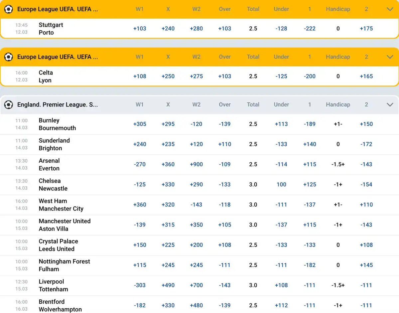
Task: Collapse the England Premier League section
Action: pyautogui.click(x=390, y=105)
